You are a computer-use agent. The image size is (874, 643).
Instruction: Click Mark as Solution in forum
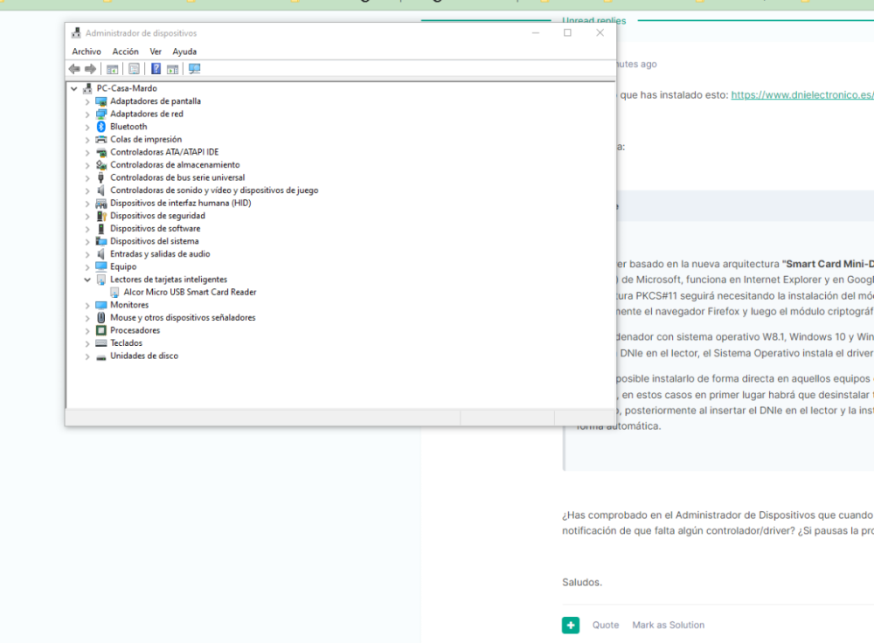668,626
